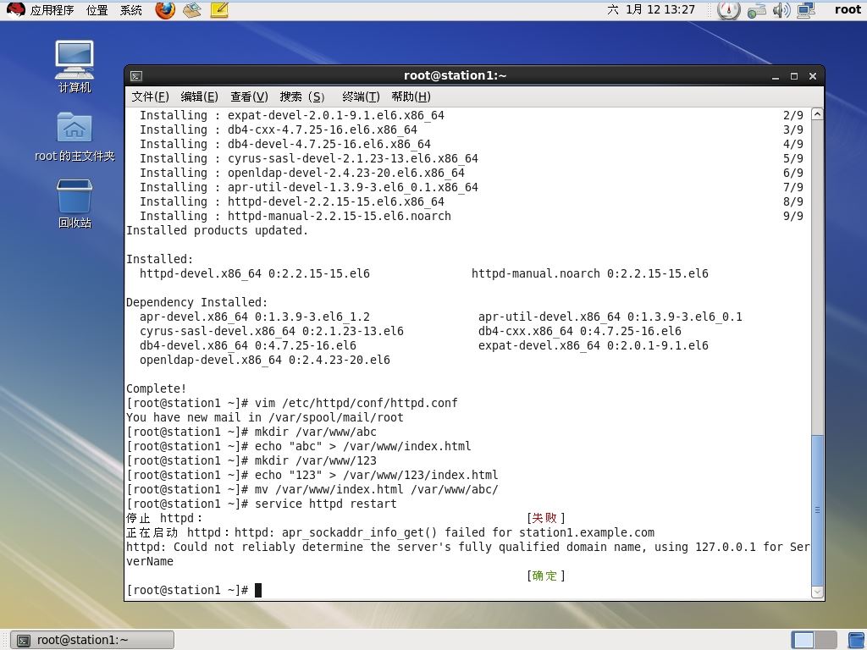Click the 'service httpd restart' command line
This screenshot has height=650, width=867.
(x=262, y=504)
